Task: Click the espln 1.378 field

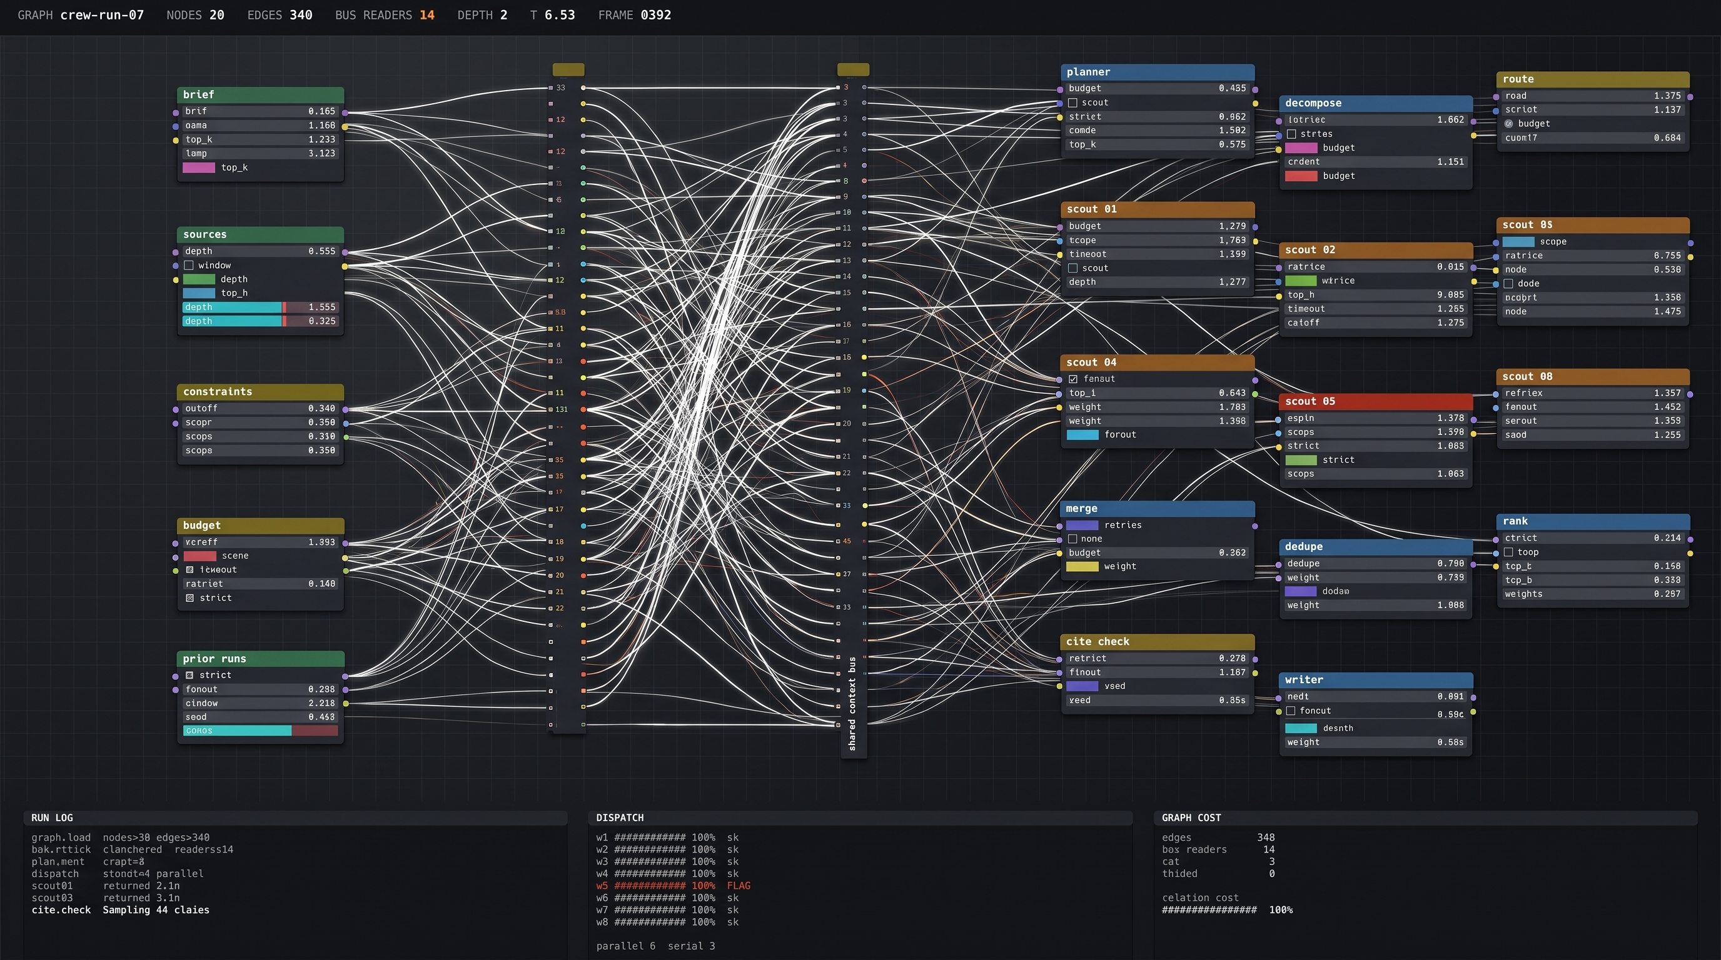Action: click(1376, 419)
